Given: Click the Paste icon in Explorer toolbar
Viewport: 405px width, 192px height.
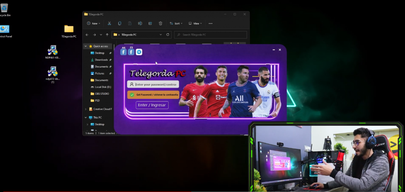Looking at the screenshot, I should pyautogui.click(x=130, y=23).
